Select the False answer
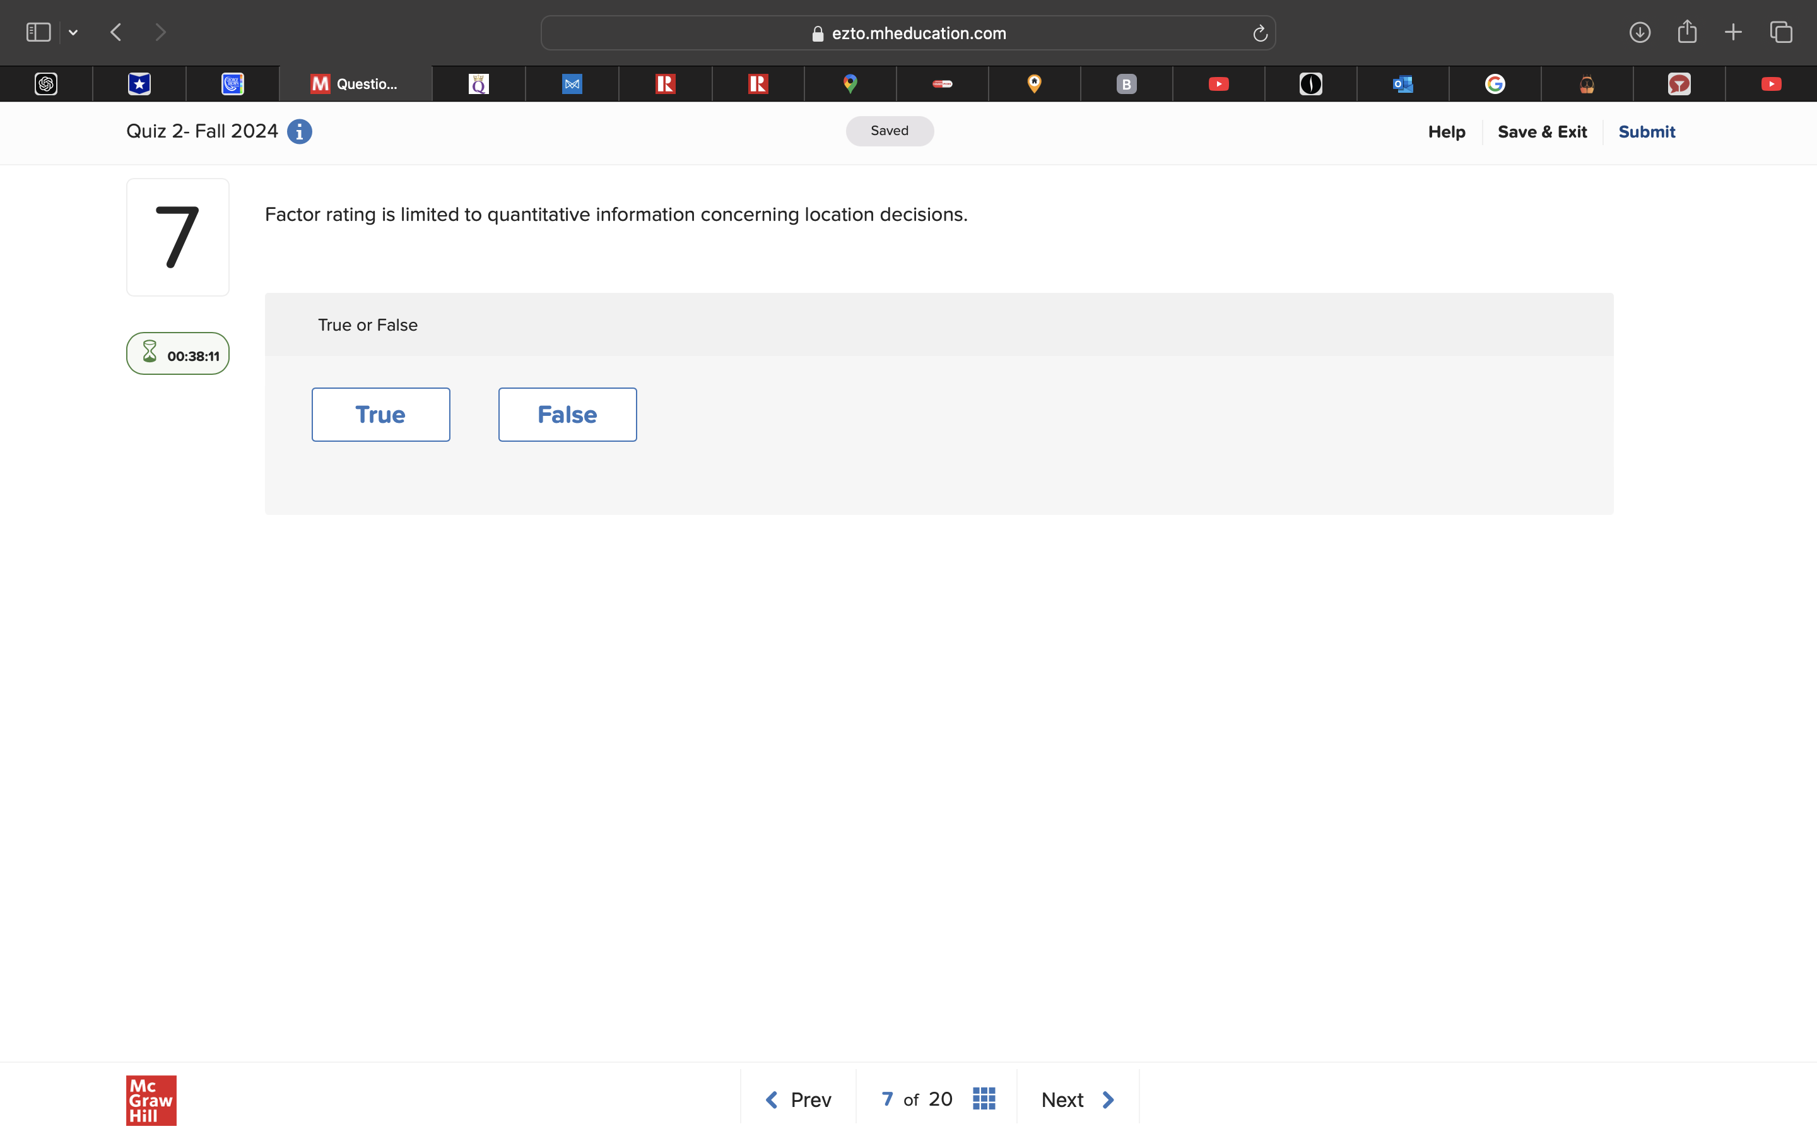This screenshot has height=1136, width=1817. (x=567, y=415)
